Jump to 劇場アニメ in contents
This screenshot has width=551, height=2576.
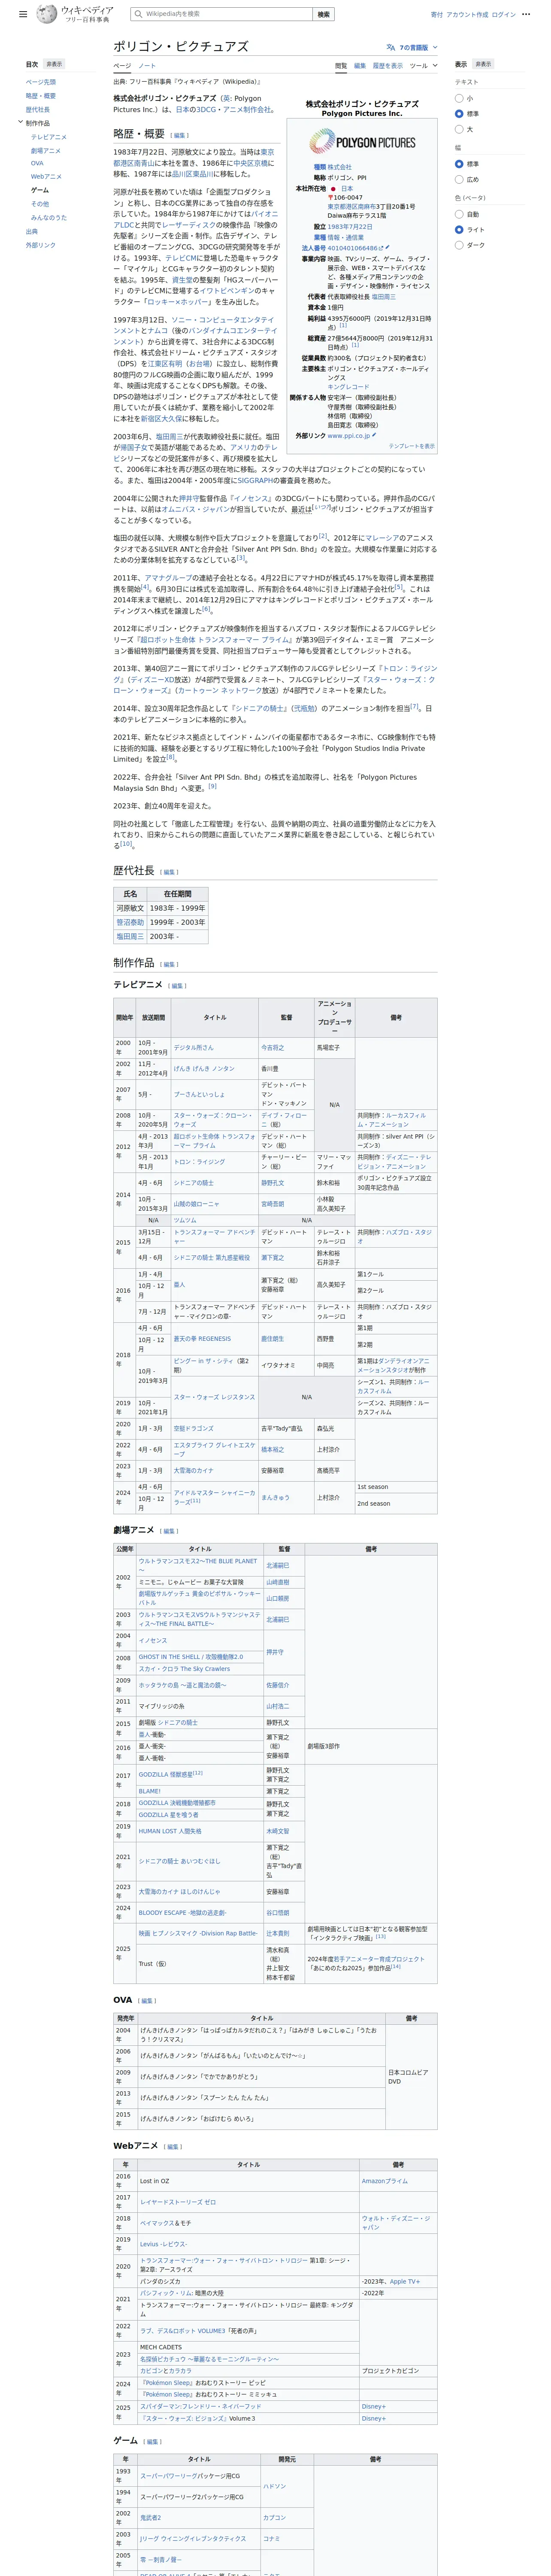click(46, 151)
